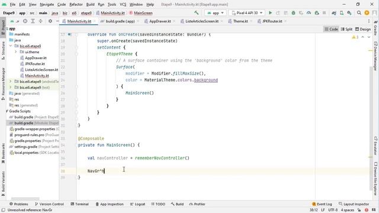Open the VCS menu
Viewport: 379px width, 213px height.
(123, 4)
